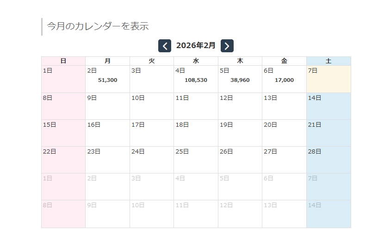Pick February 11 in the calendar

point(196,106)
